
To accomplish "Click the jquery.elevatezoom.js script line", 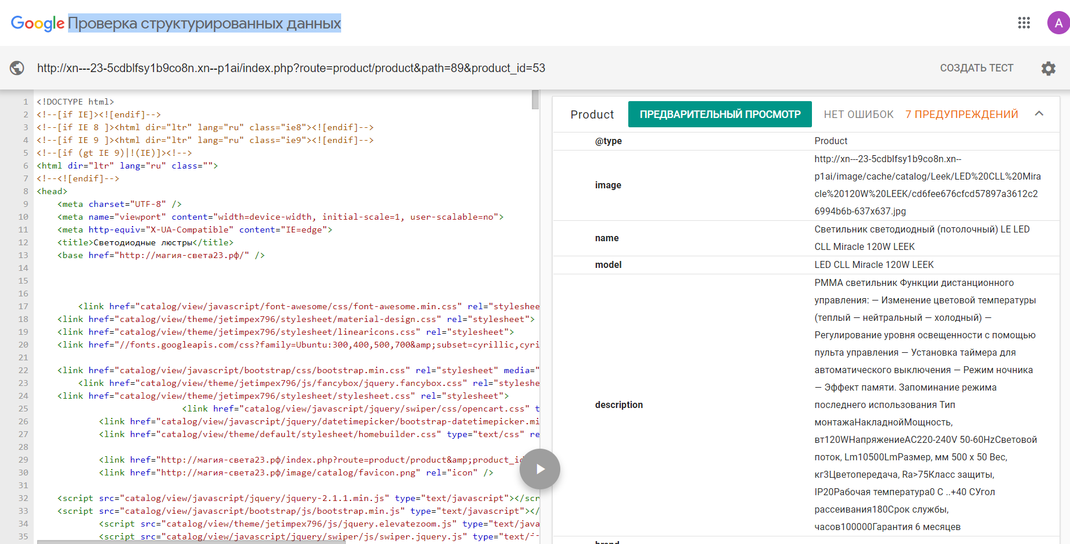I will click(319, 524).
